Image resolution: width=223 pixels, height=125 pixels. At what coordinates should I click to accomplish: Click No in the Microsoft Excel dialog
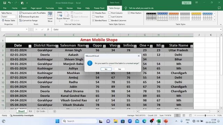pos(120,69)
